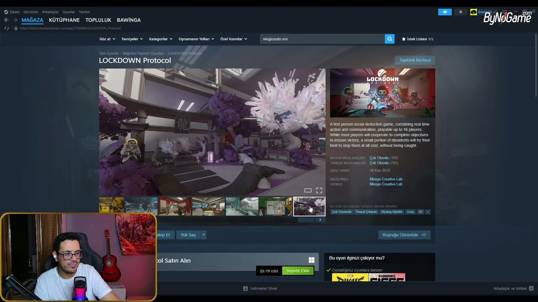Add the game with Sepete Ekle
Image resolution: width=538 pixels, height=302 pixels.
click(298, 271)
